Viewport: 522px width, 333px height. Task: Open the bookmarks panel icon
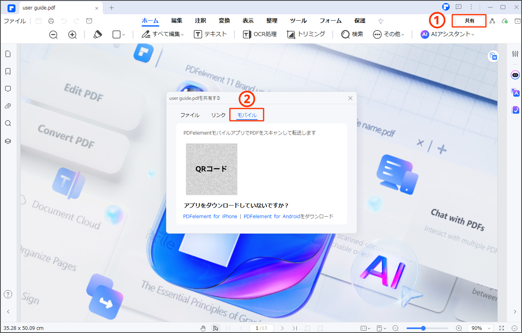pos(8,72)
